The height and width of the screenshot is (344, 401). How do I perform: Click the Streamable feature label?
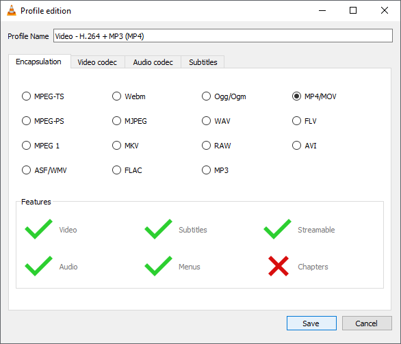[x=316, y=230]
